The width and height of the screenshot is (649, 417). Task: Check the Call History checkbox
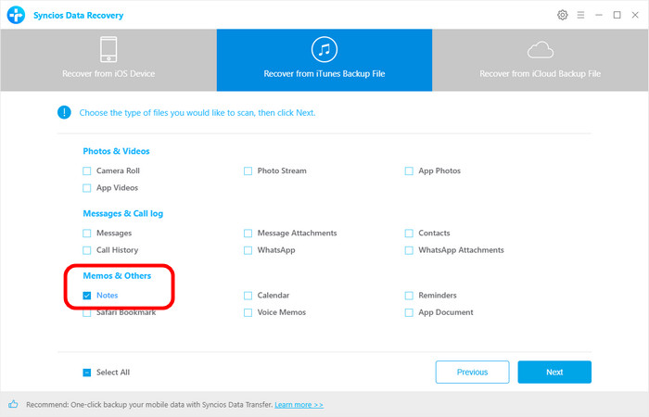coord(86,250)
